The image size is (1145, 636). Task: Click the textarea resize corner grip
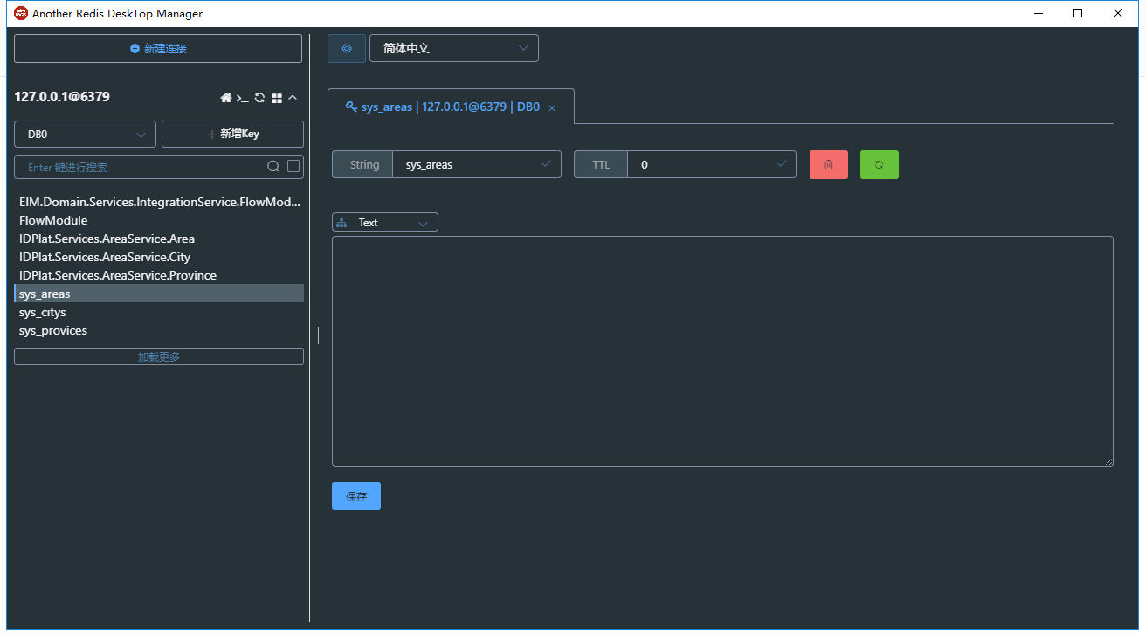[1109, 462]
